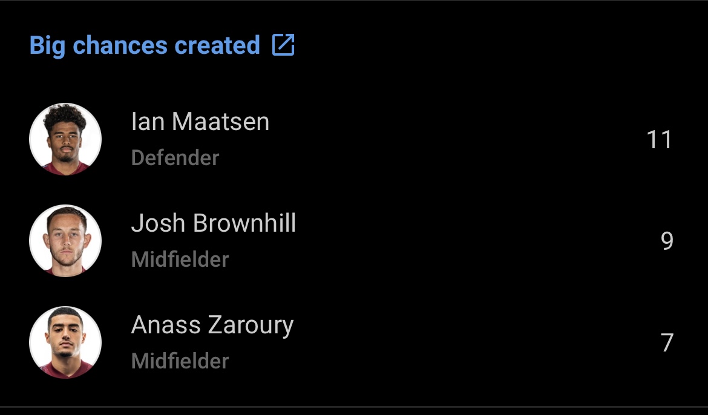708x415 pixels.
Task: Click the external link icon beside the heading
Action: point(283,45)
